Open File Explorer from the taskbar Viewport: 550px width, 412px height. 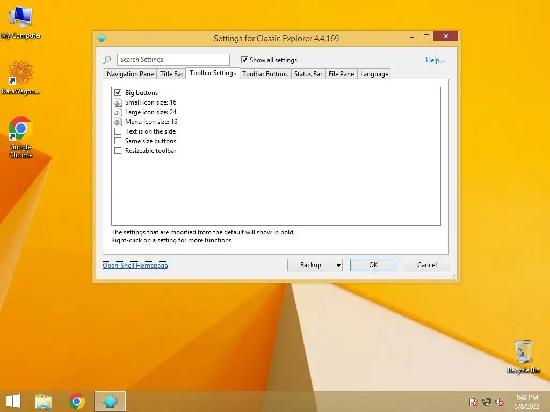pyautogui.click(x=44, y=401)
